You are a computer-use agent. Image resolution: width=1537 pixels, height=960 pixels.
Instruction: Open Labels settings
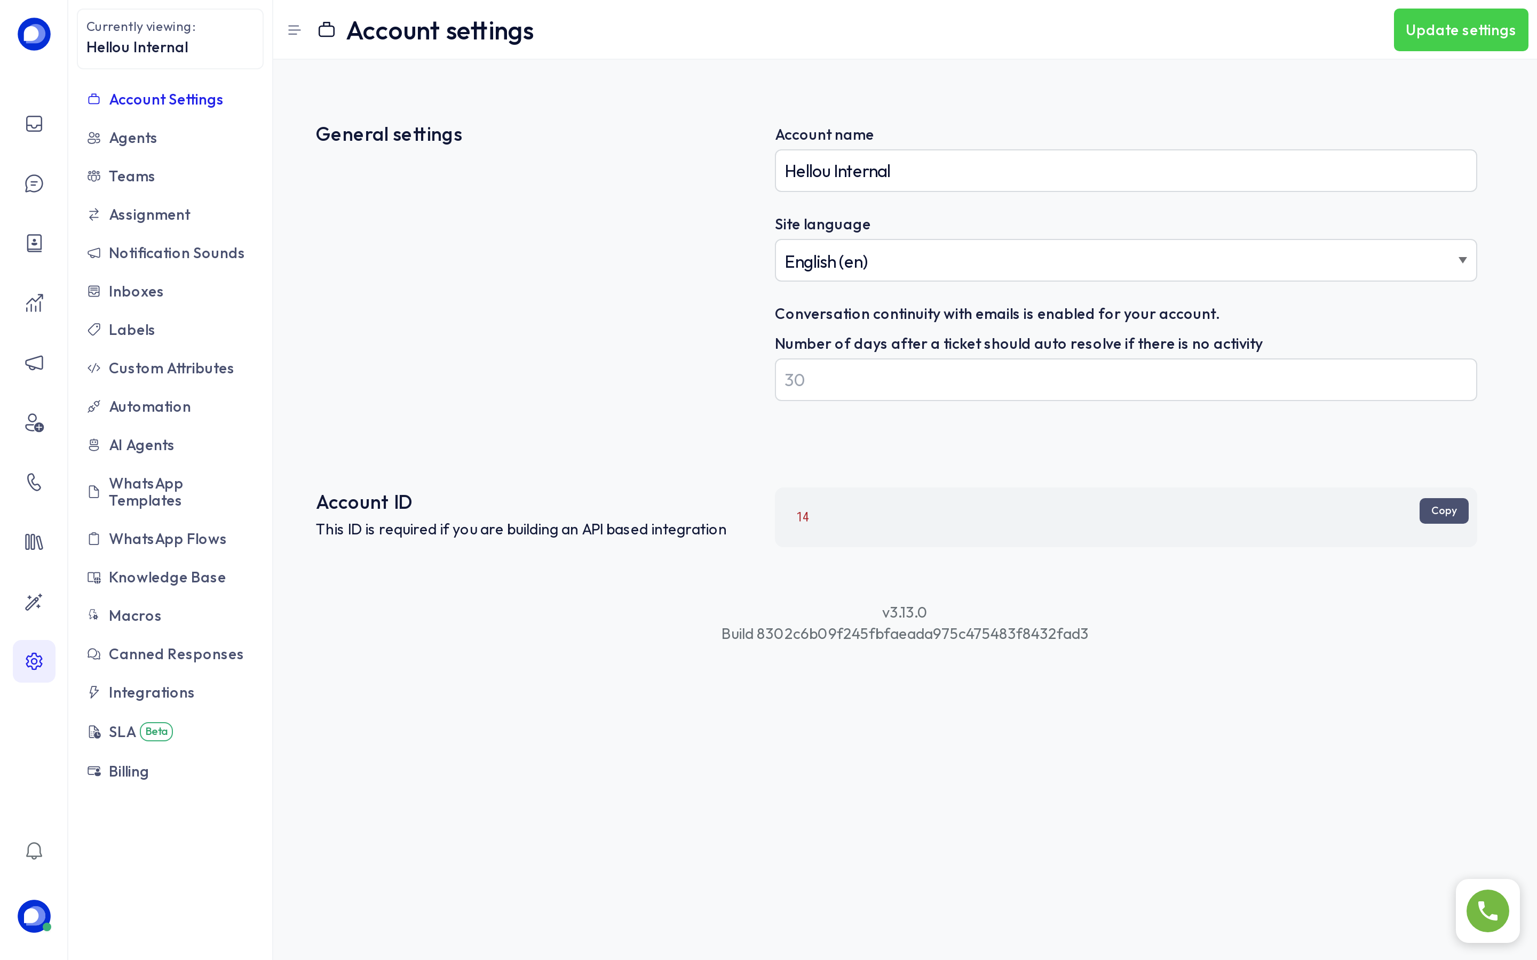pos(131,330)
